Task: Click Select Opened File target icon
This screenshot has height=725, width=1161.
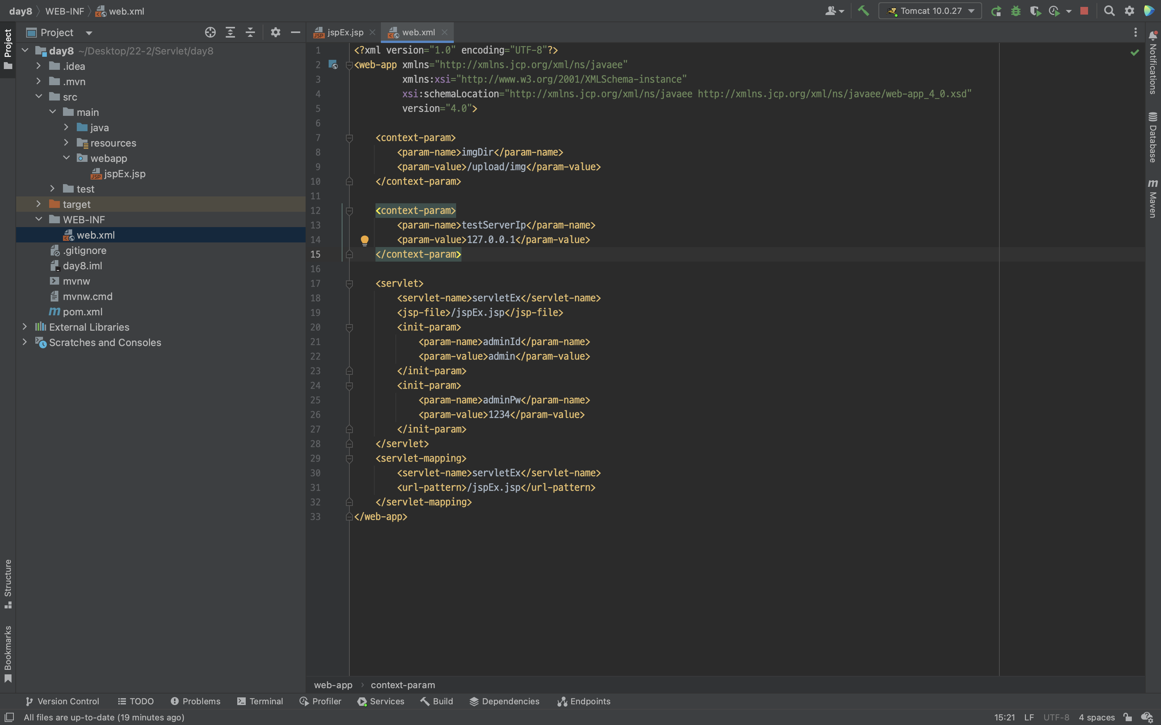Action: 210,33
